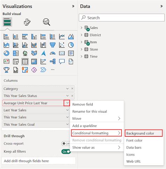Select Data bars in the submenu

pyautogui.click(x=134, y=148)
